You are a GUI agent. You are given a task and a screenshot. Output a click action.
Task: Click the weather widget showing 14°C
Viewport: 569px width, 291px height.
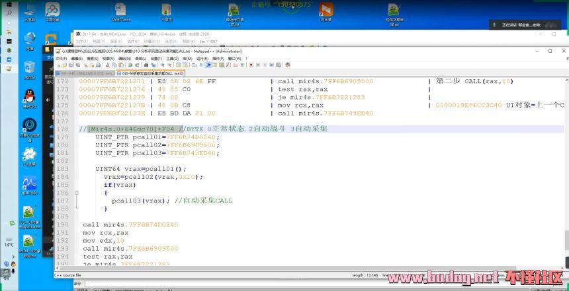9,244
